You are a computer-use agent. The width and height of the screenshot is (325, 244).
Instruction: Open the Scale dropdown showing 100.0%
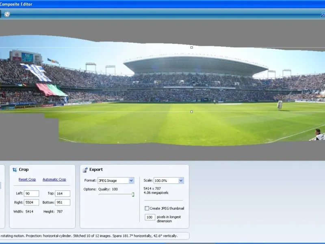click(x=169, y=181)
